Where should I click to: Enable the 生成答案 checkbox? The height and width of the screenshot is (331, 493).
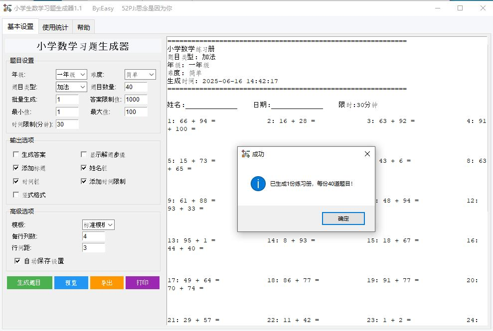click(x=16, y=154)
